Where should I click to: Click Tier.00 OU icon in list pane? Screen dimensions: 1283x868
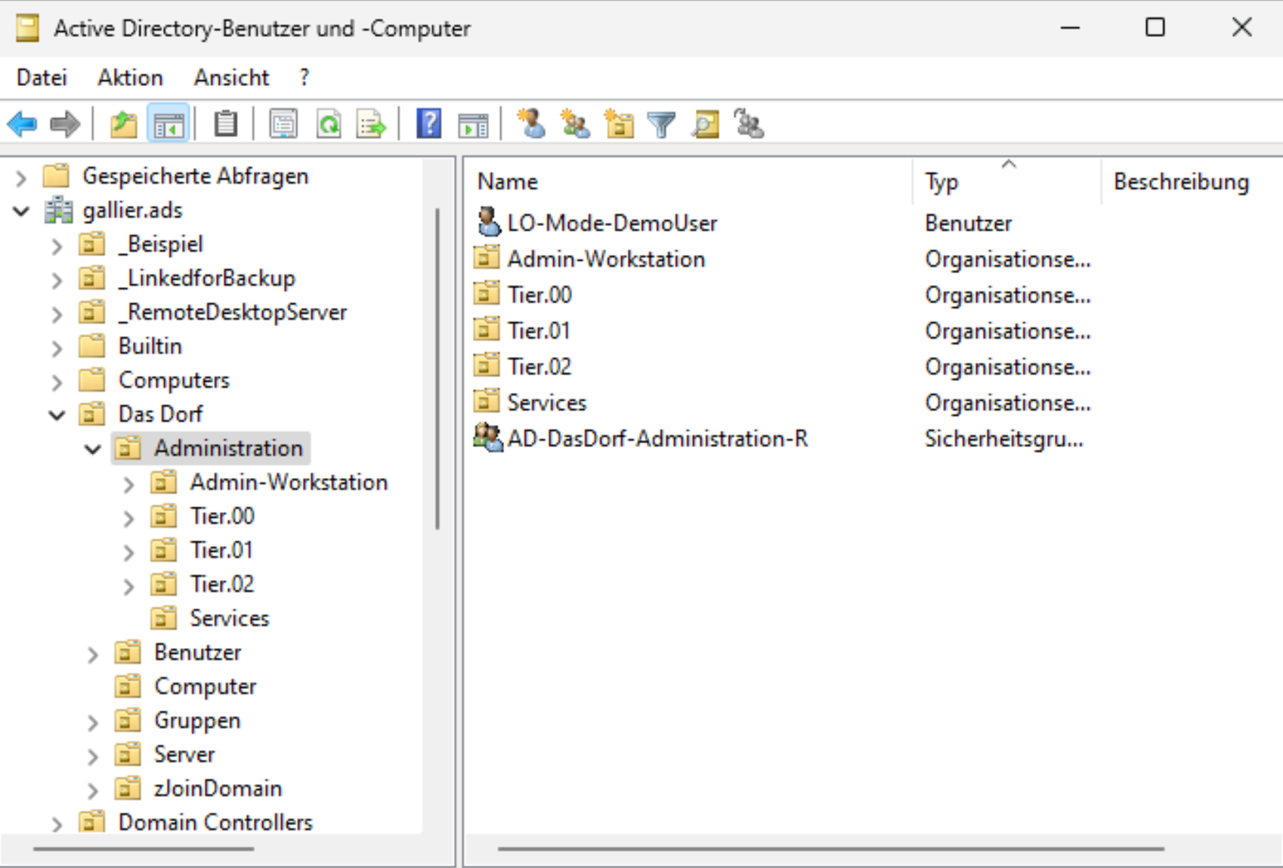pyautogui.click(x=487, y=293)
